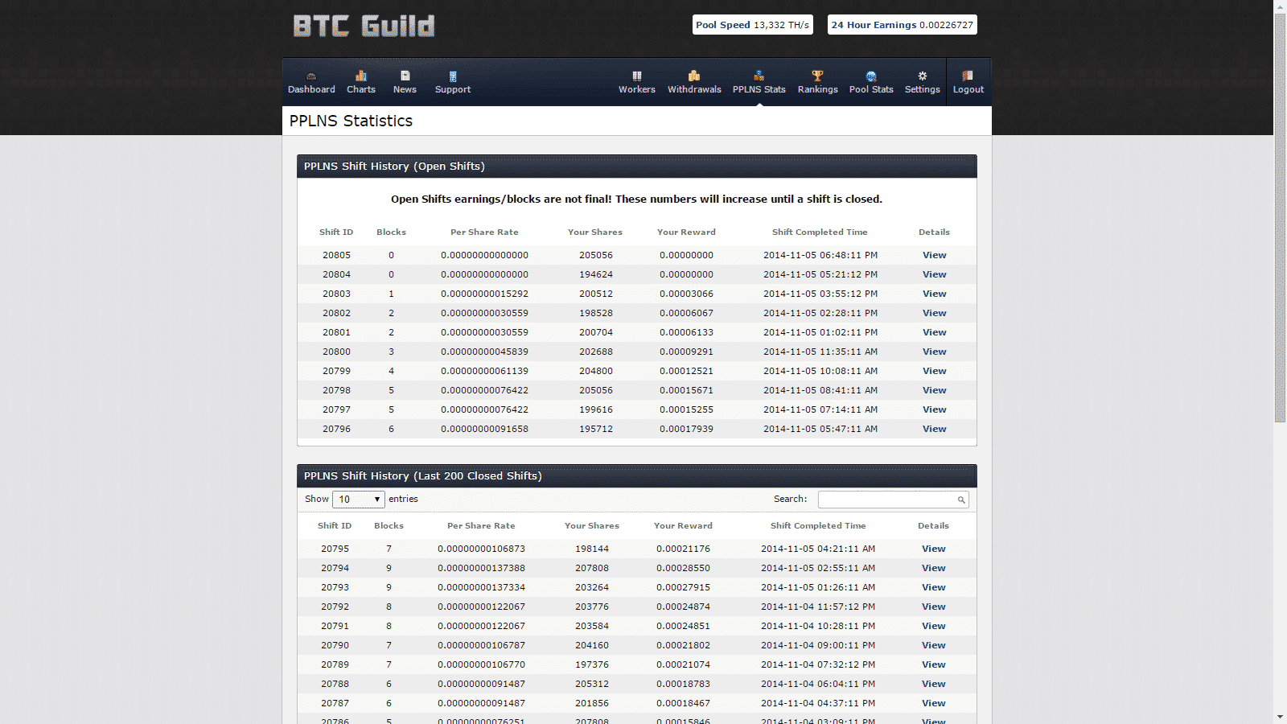Click the page vertical scrollbar thumb

(1280, 217)
